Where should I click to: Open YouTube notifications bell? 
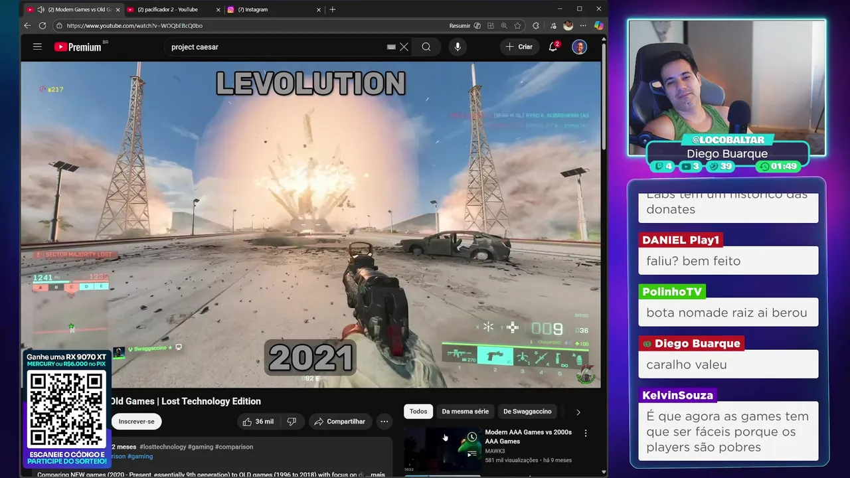(x=553, y=47)
